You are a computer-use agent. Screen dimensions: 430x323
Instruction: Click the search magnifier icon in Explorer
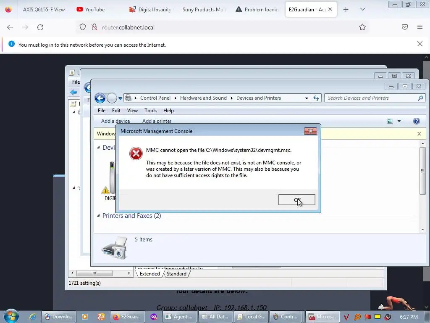coord(420,98)
